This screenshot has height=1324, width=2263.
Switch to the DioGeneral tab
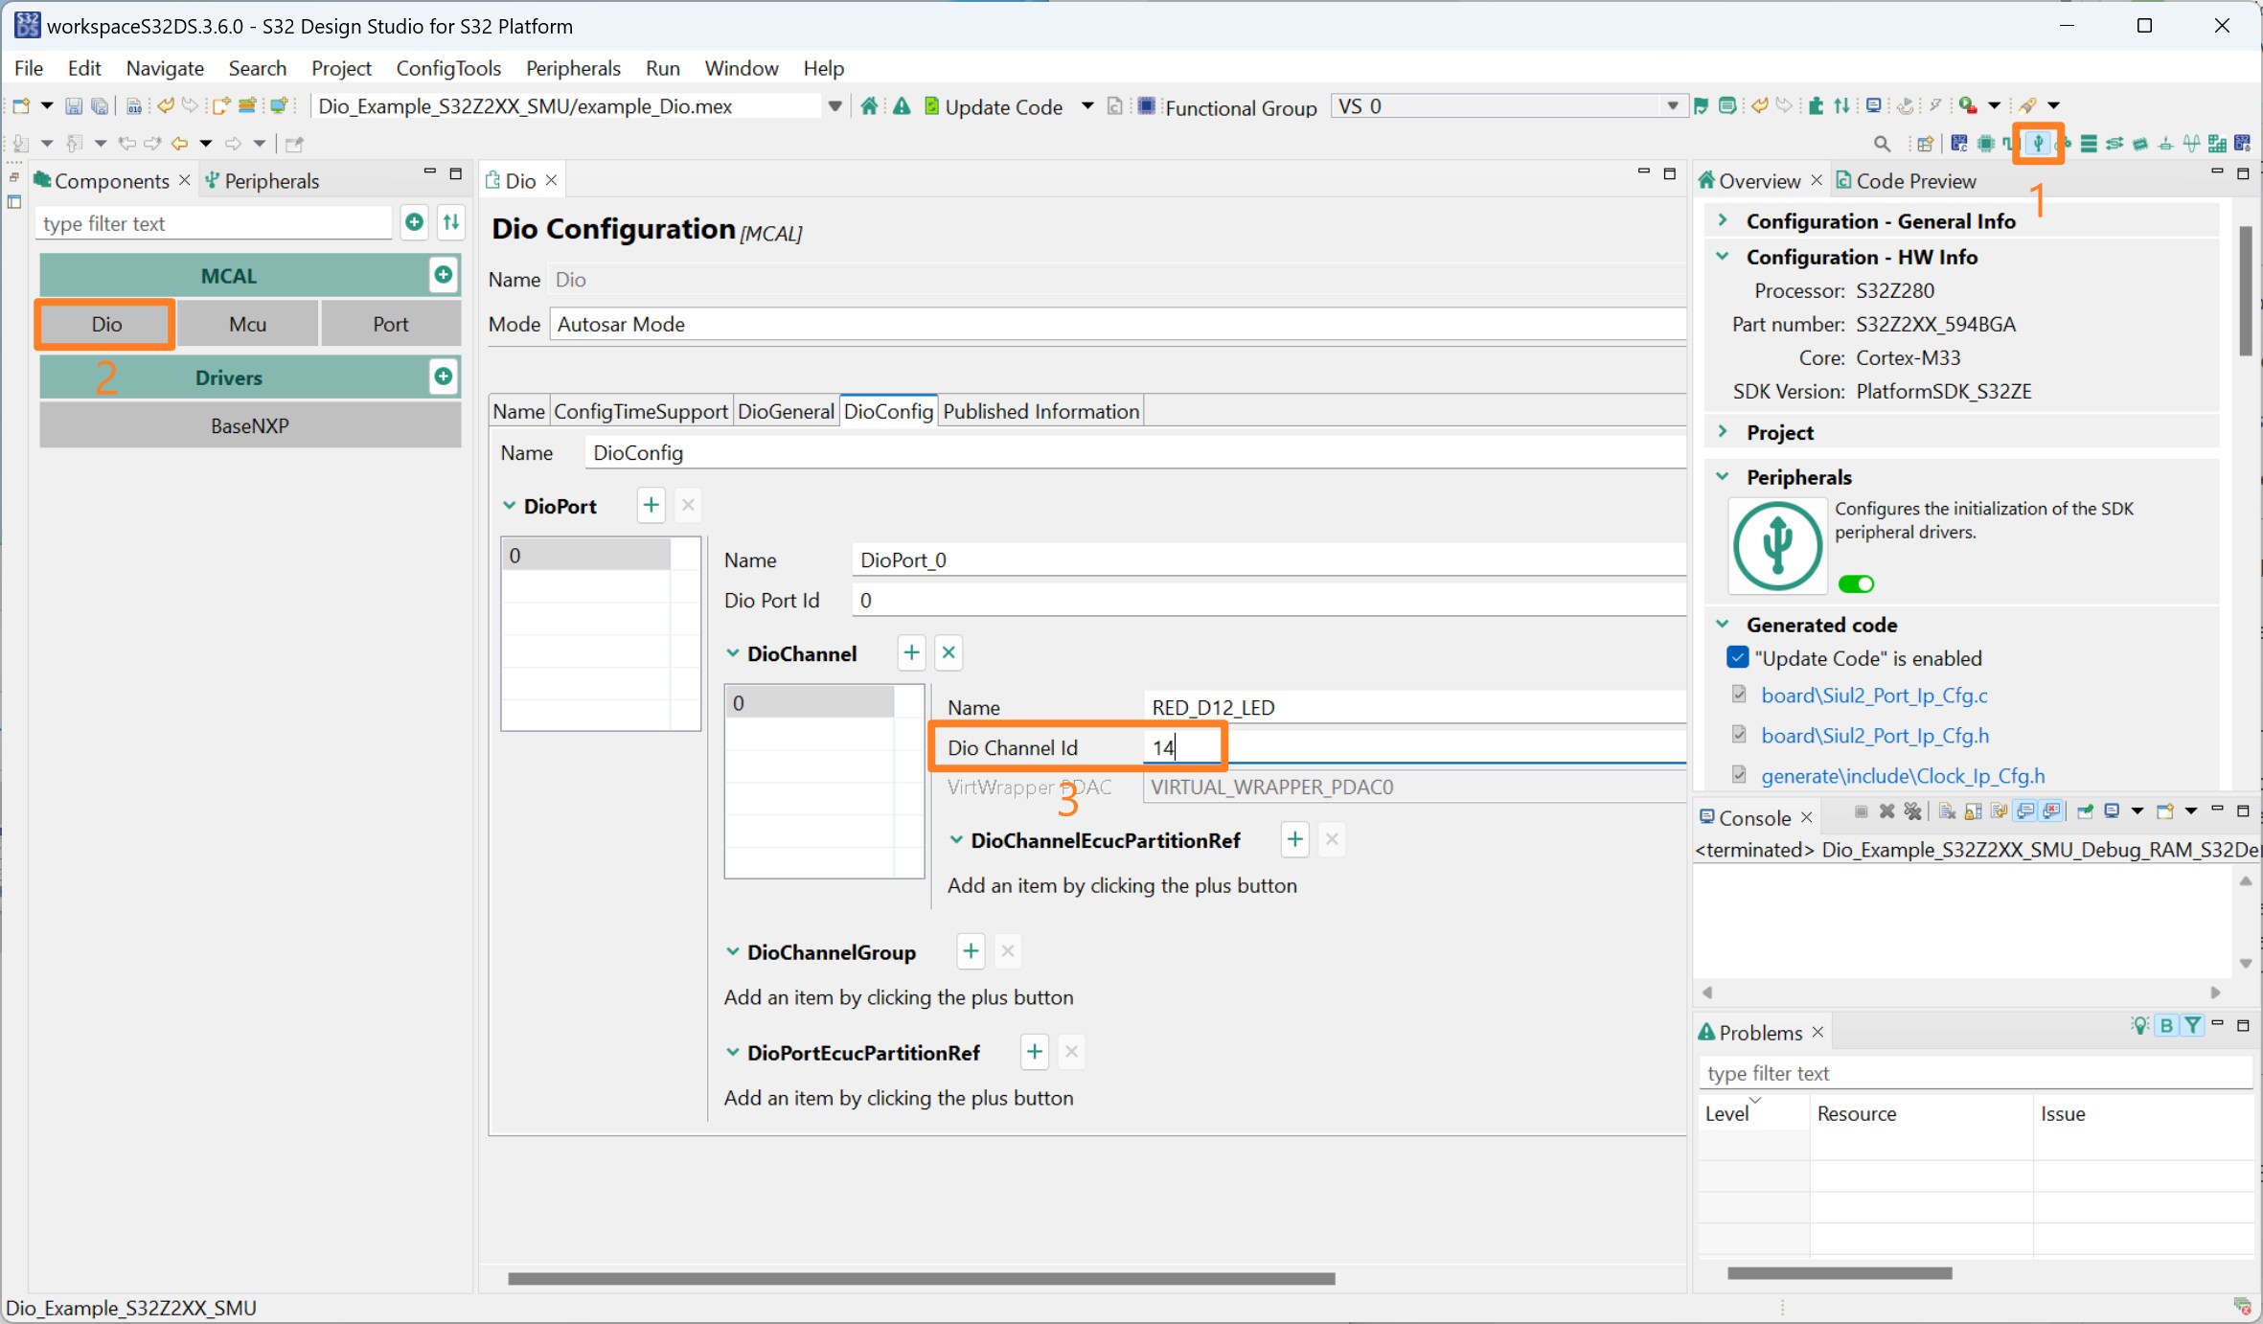click(x=786, y=411)
